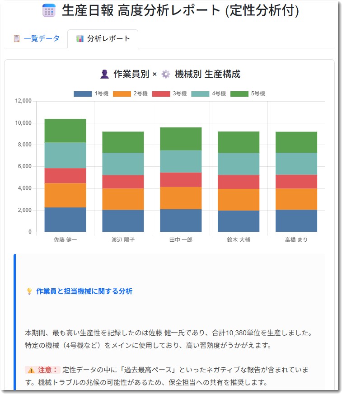Click the worker silhouette icon in chart title
This screenshot has width=342, height=394.
tap(104, 75)
